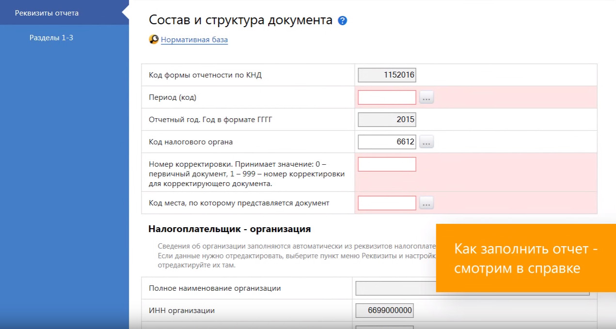
Task: Open help via the blue question mark icon
Action: point(343,20)
